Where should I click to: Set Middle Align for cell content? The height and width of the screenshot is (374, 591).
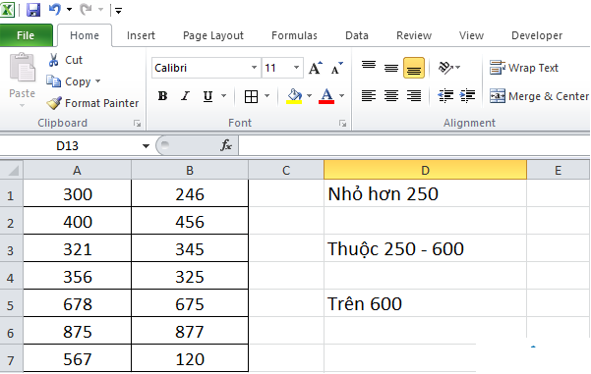(391, 68)
